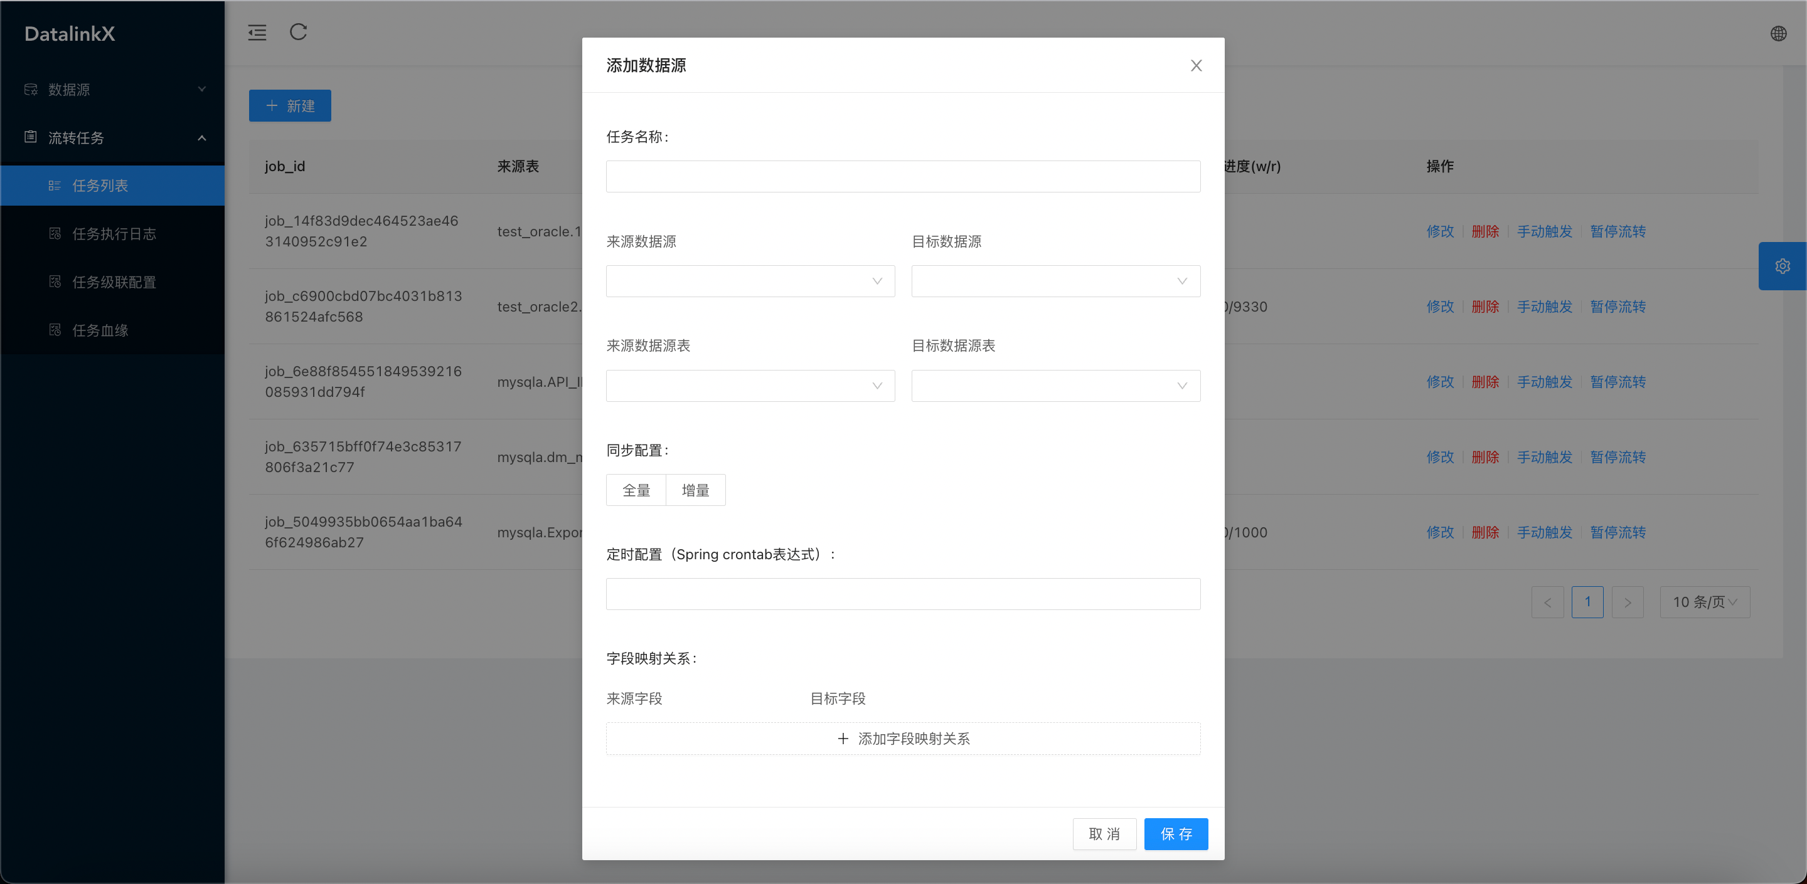
Task: Close the 添加数据源 dialog with X
Action: pos(1196,65)
